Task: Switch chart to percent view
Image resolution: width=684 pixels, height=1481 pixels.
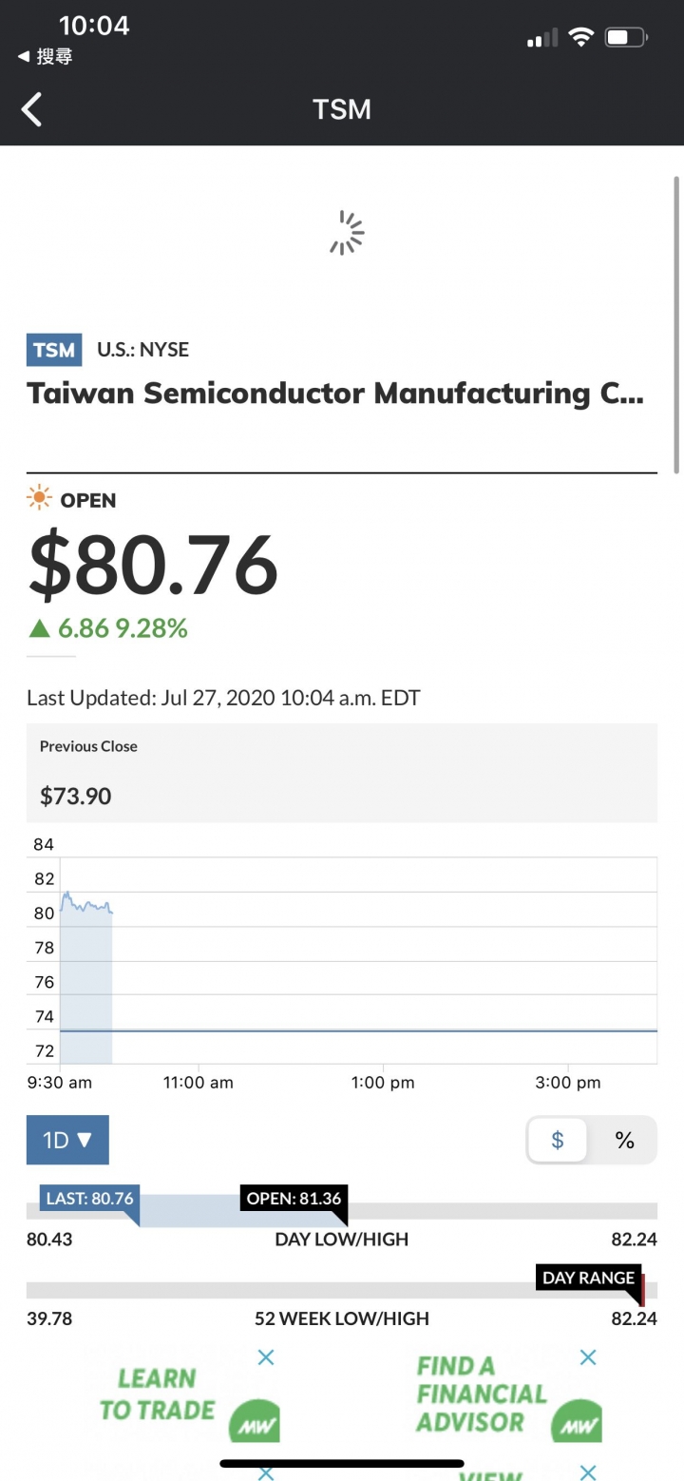Action: (x=624, y=1140)
